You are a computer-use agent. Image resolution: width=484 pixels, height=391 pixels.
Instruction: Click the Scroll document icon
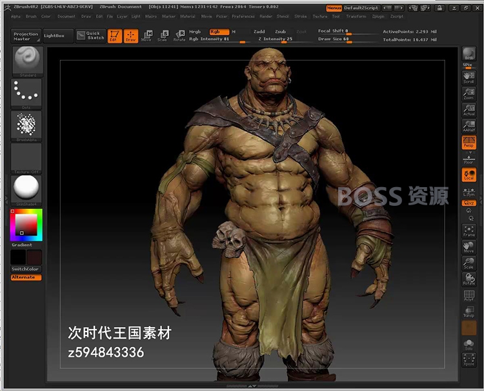tap(469, 78)
